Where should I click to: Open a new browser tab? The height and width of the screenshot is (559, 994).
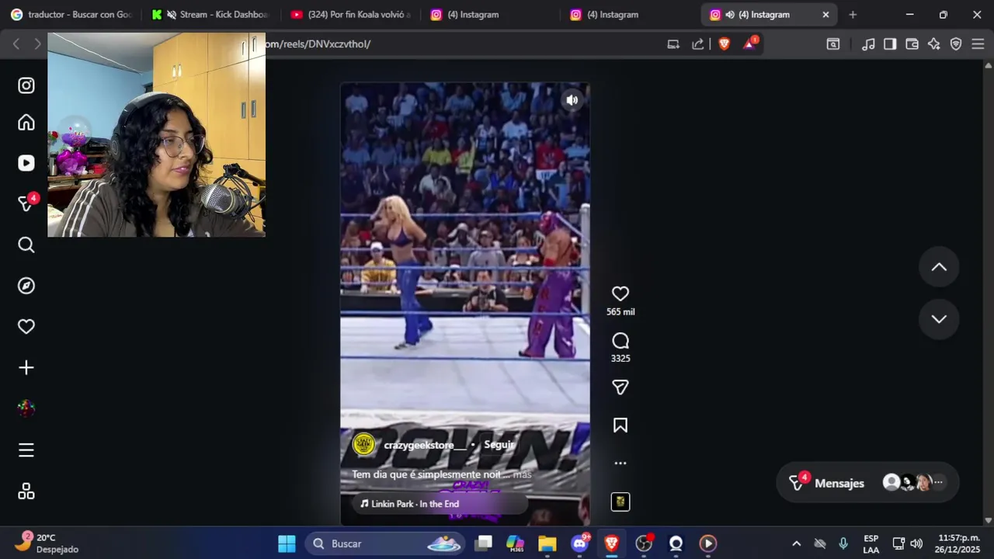853,15
